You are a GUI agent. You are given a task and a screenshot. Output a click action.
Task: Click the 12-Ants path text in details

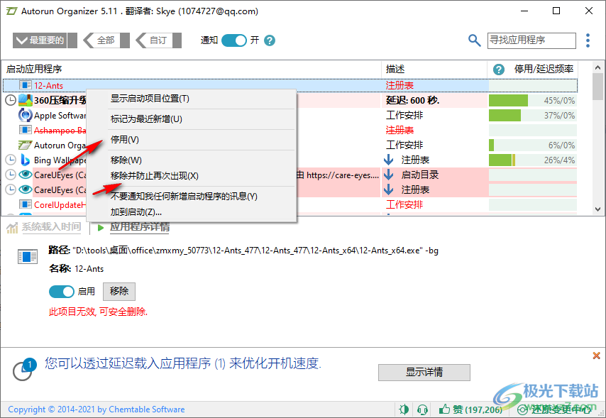point(255,251)
